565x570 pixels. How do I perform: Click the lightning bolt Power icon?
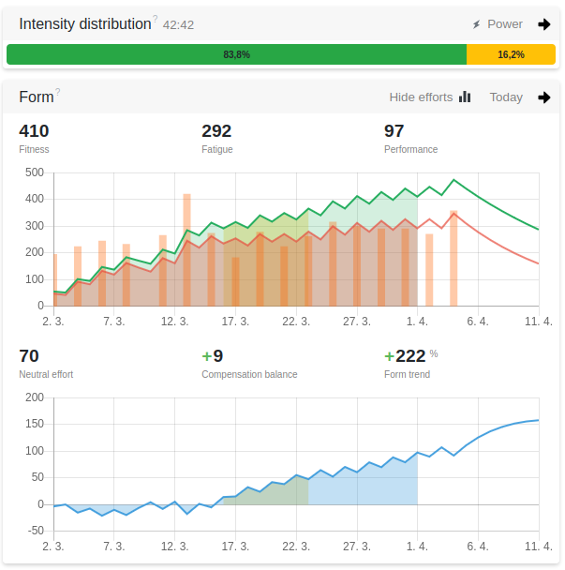point(476,24)
